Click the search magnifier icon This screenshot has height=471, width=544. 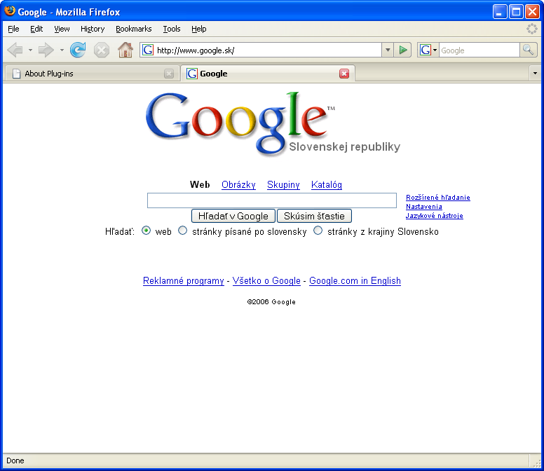[x=528, y=50]
